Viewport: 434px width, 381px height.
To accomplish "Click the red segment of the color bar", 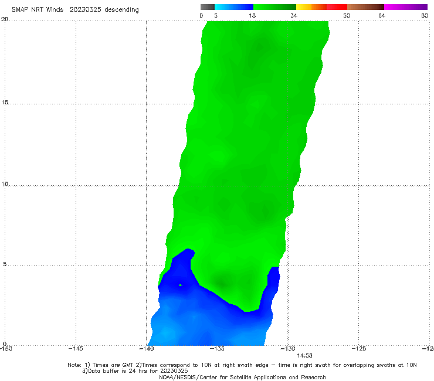I will click(x=337, y=7).
